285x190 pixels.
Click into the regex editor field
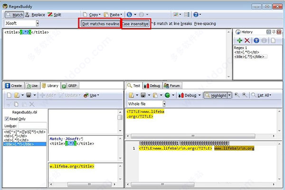pos(114,54)
